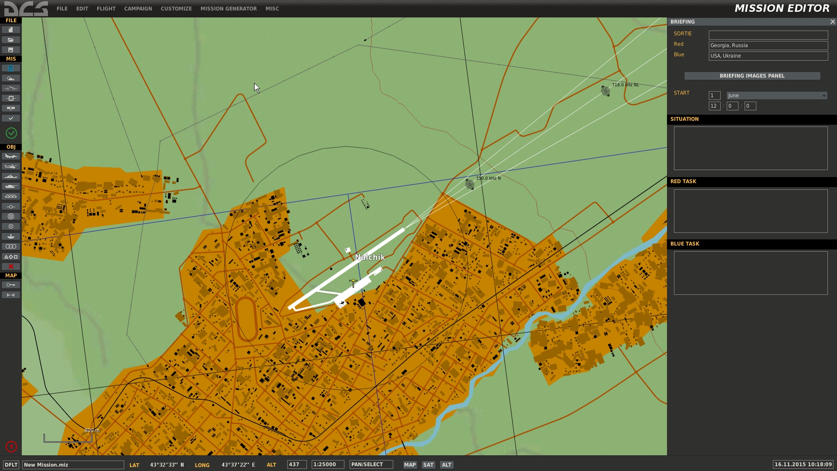Select the ship group tool
This screenshot has width=837, height=471.
coord(11,176)
